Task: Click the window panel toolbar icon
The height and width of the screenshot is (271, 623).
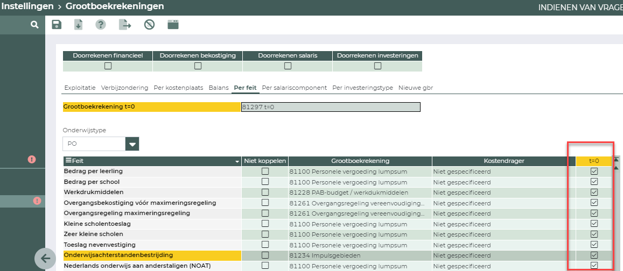Action: (173, 25)
